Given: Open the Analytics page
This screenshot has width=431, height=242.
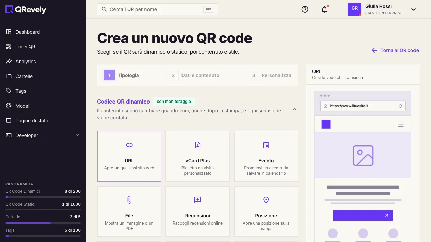Looking at the screenshot, I should click(x=43, y=62).
